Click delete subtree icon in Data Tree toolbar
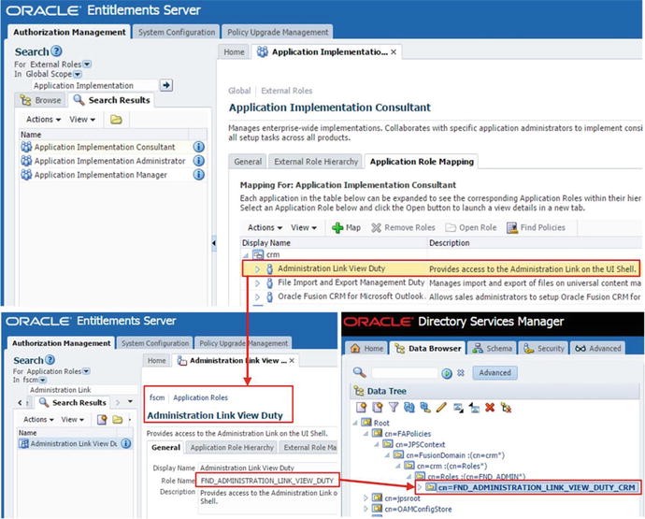The width and height of the screenshot is (645, 519). pos(506,408)
